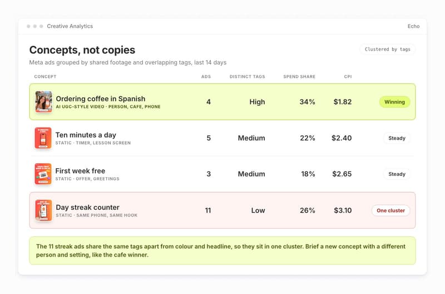Sort by the ADS column header
Image resolution: width=445 pixels, height=294 pixels.
click(206, 77)
